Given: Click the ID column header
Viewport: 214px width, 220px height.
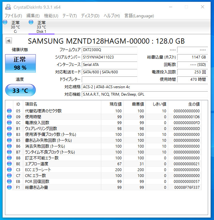Looking at the screenshot, I should (18, 104).
